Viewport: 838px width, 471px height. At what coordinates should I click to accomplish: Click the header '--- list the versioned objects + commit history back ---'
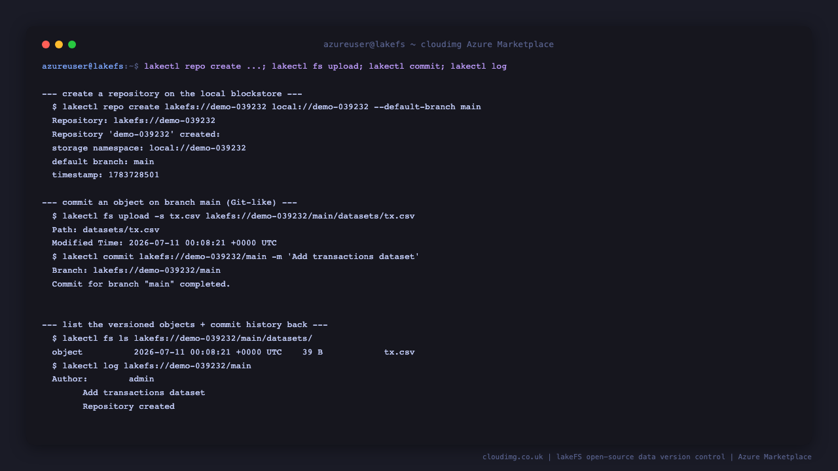pos(185,324)
